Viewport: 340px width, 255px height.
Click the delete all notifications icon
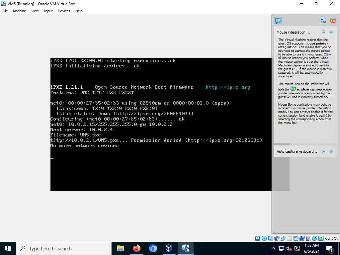point(333,21)
